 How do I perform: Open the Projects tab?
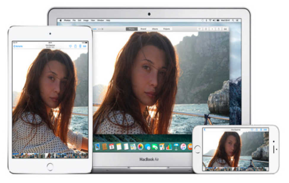pos(166,29)
